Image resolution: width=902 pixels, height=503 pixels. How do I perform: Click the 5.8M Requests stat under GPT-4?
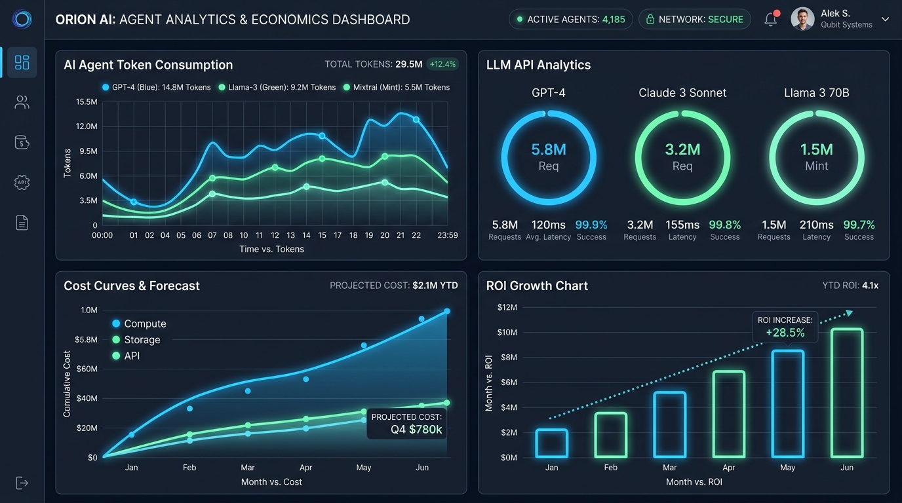[x=505, y=230]
